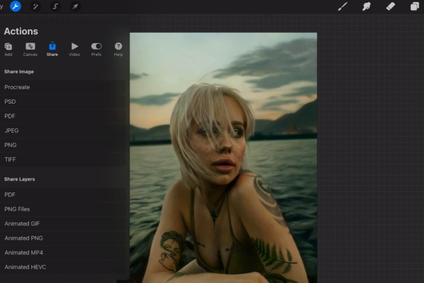
Task: Export image as PDF under Share Image
Action: point(63,116)
